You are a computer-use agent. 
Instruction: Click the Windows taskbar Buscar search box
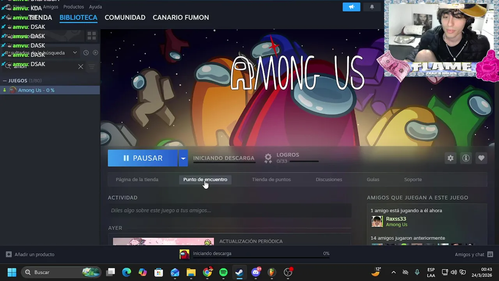61,272
